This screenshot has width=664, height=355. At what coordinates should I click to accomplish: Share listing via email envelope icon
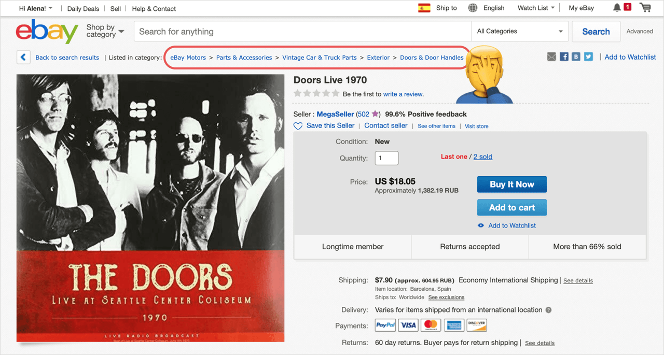551,57
